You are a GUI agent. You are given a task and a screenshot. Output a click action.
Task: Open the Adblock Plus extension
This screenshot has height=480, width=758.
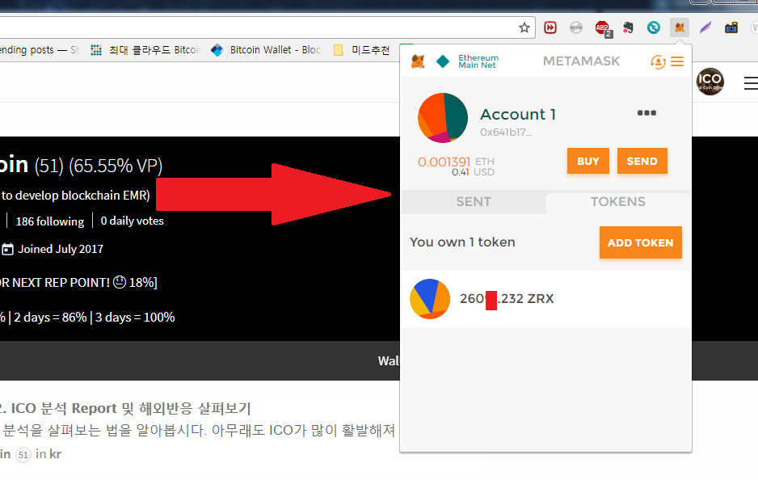(603, 28)
